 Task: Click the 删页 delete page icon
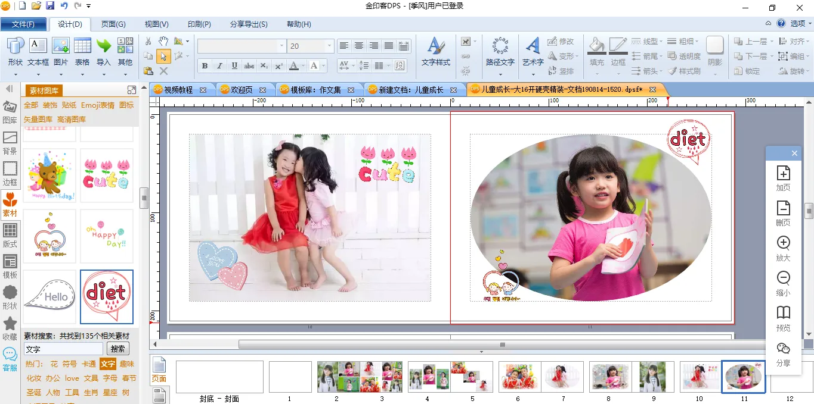point(783,213)
